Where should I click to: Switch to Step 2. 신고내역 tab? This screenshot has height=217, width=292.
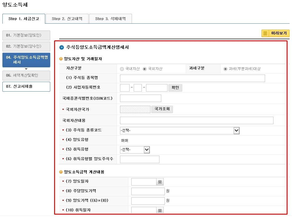tap(67, 19)
